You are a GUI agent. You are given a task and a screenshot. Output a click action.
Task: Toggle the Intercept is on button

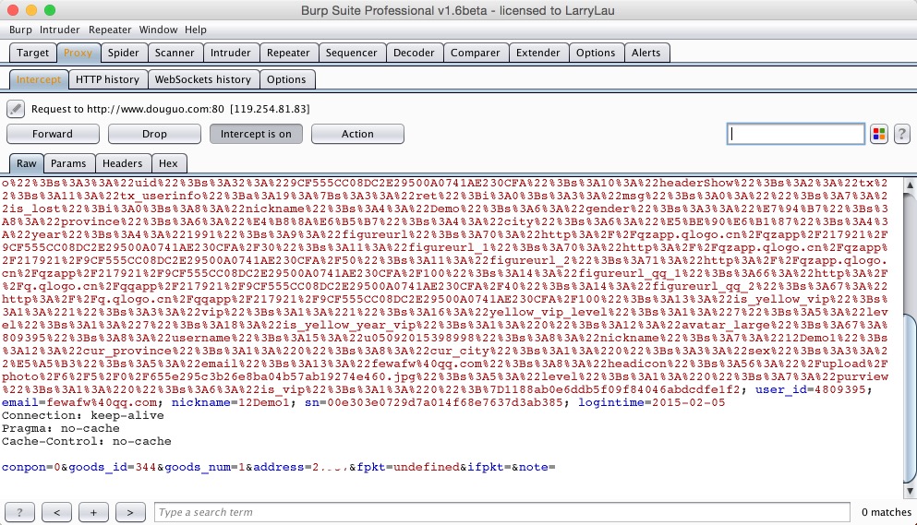click(x=256, y=134)
